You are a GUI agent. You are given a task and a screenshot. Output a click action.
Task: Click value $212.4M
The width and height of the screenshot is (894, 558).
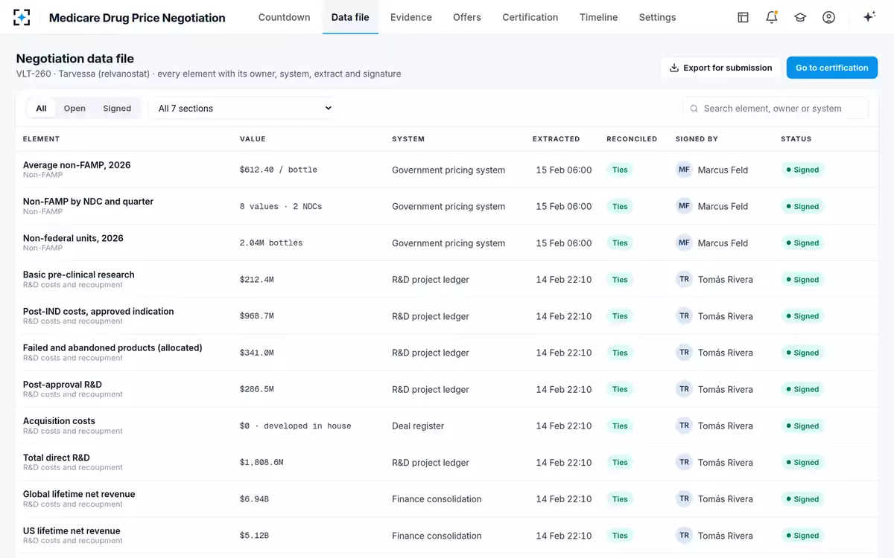point(257,280)
